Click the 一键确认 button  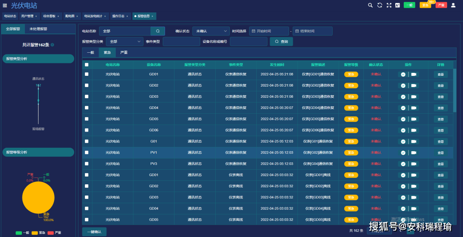[x=94, y=232]
